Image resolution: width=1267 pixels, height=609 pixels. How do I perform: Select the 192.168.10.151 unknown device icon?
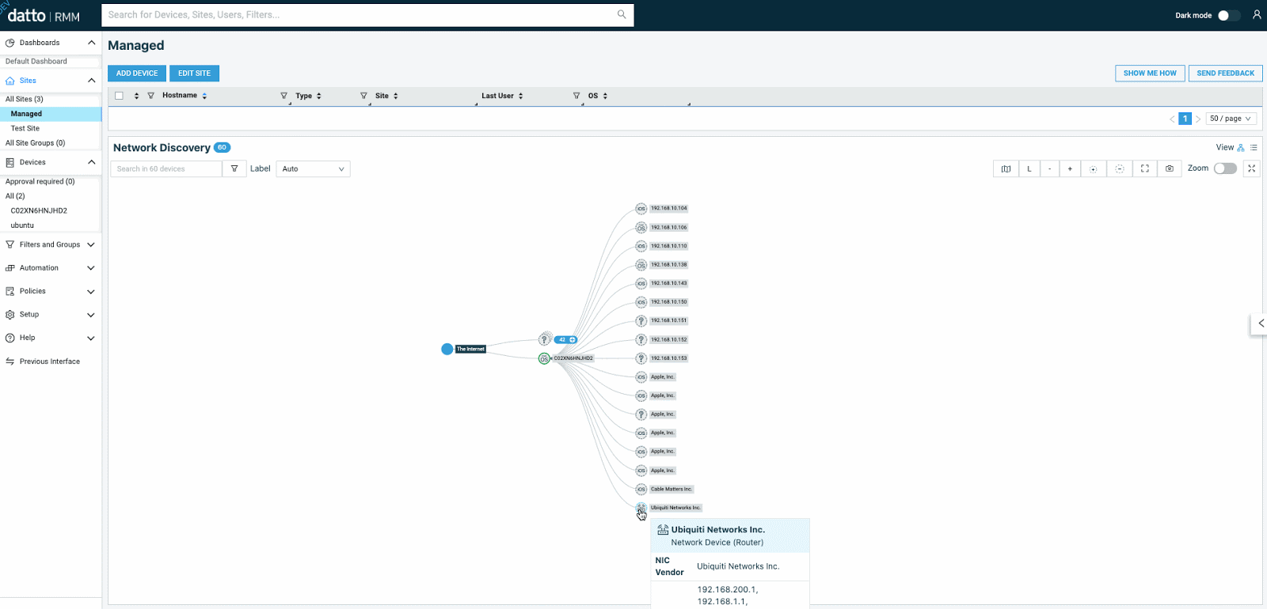tap(641, 321)
